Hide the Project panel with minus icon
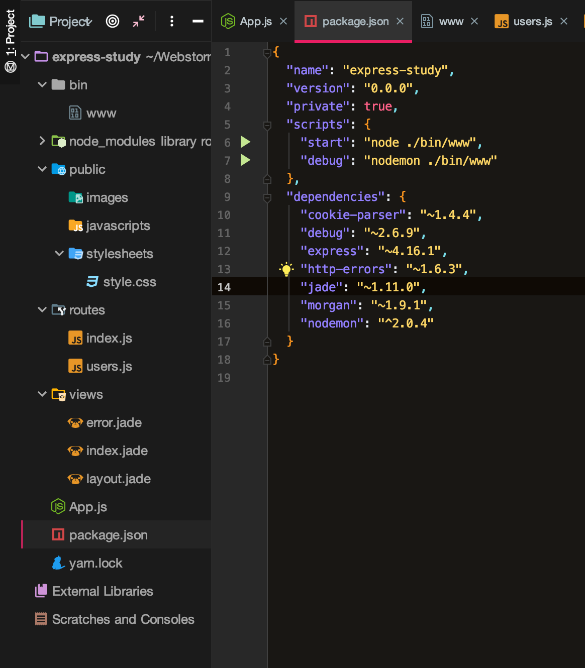The height and width of the screenshot is (668, 585). (198, 21)
